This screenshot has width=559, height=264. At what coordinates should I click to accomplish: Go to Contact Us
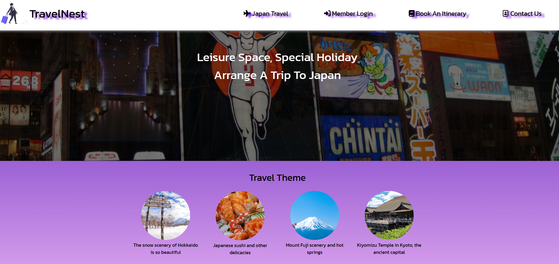pyautogui.click(x=522, y=14)
